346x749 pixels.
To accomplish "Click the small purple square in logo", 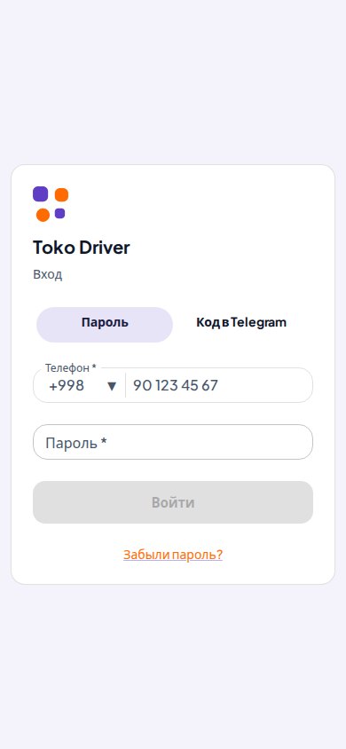I will 59,214.
